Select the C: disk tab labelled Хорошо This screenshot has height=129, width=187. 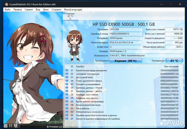(70, 16)
